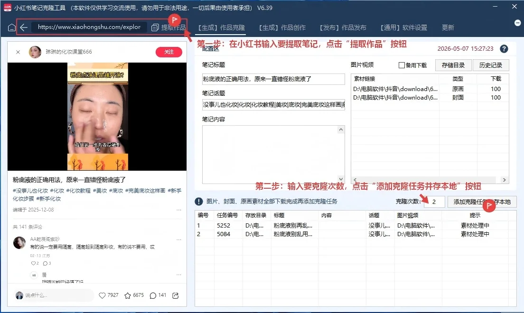Open the 【发布】作品发布 tab
The width and height of the screenshot is (524, 313).
[x=343, y=28]
